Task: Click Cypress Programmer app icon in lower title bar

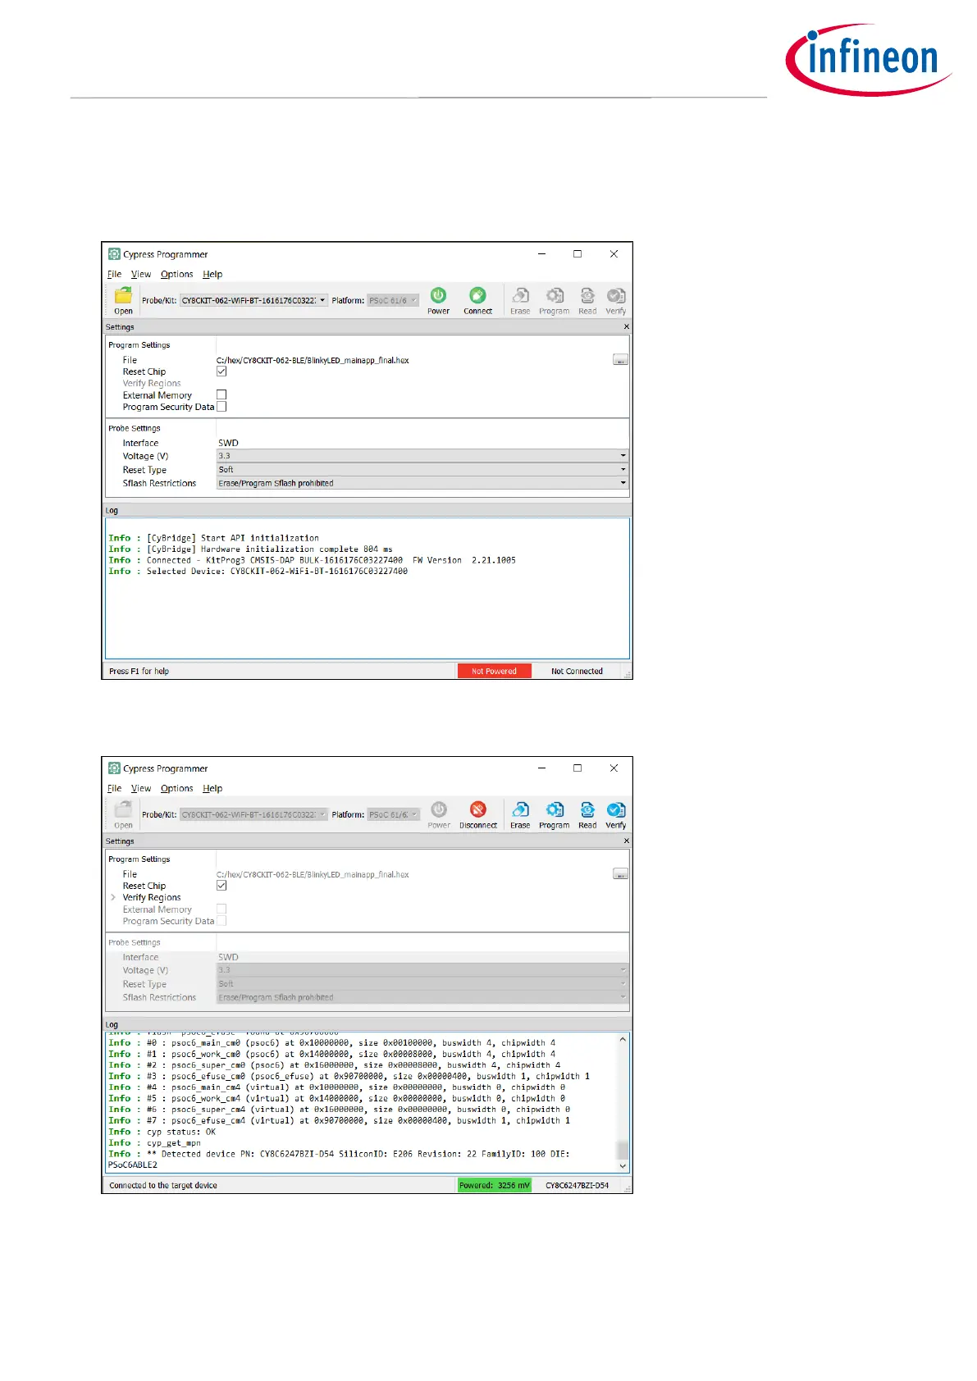Action: tap(114, 768)
